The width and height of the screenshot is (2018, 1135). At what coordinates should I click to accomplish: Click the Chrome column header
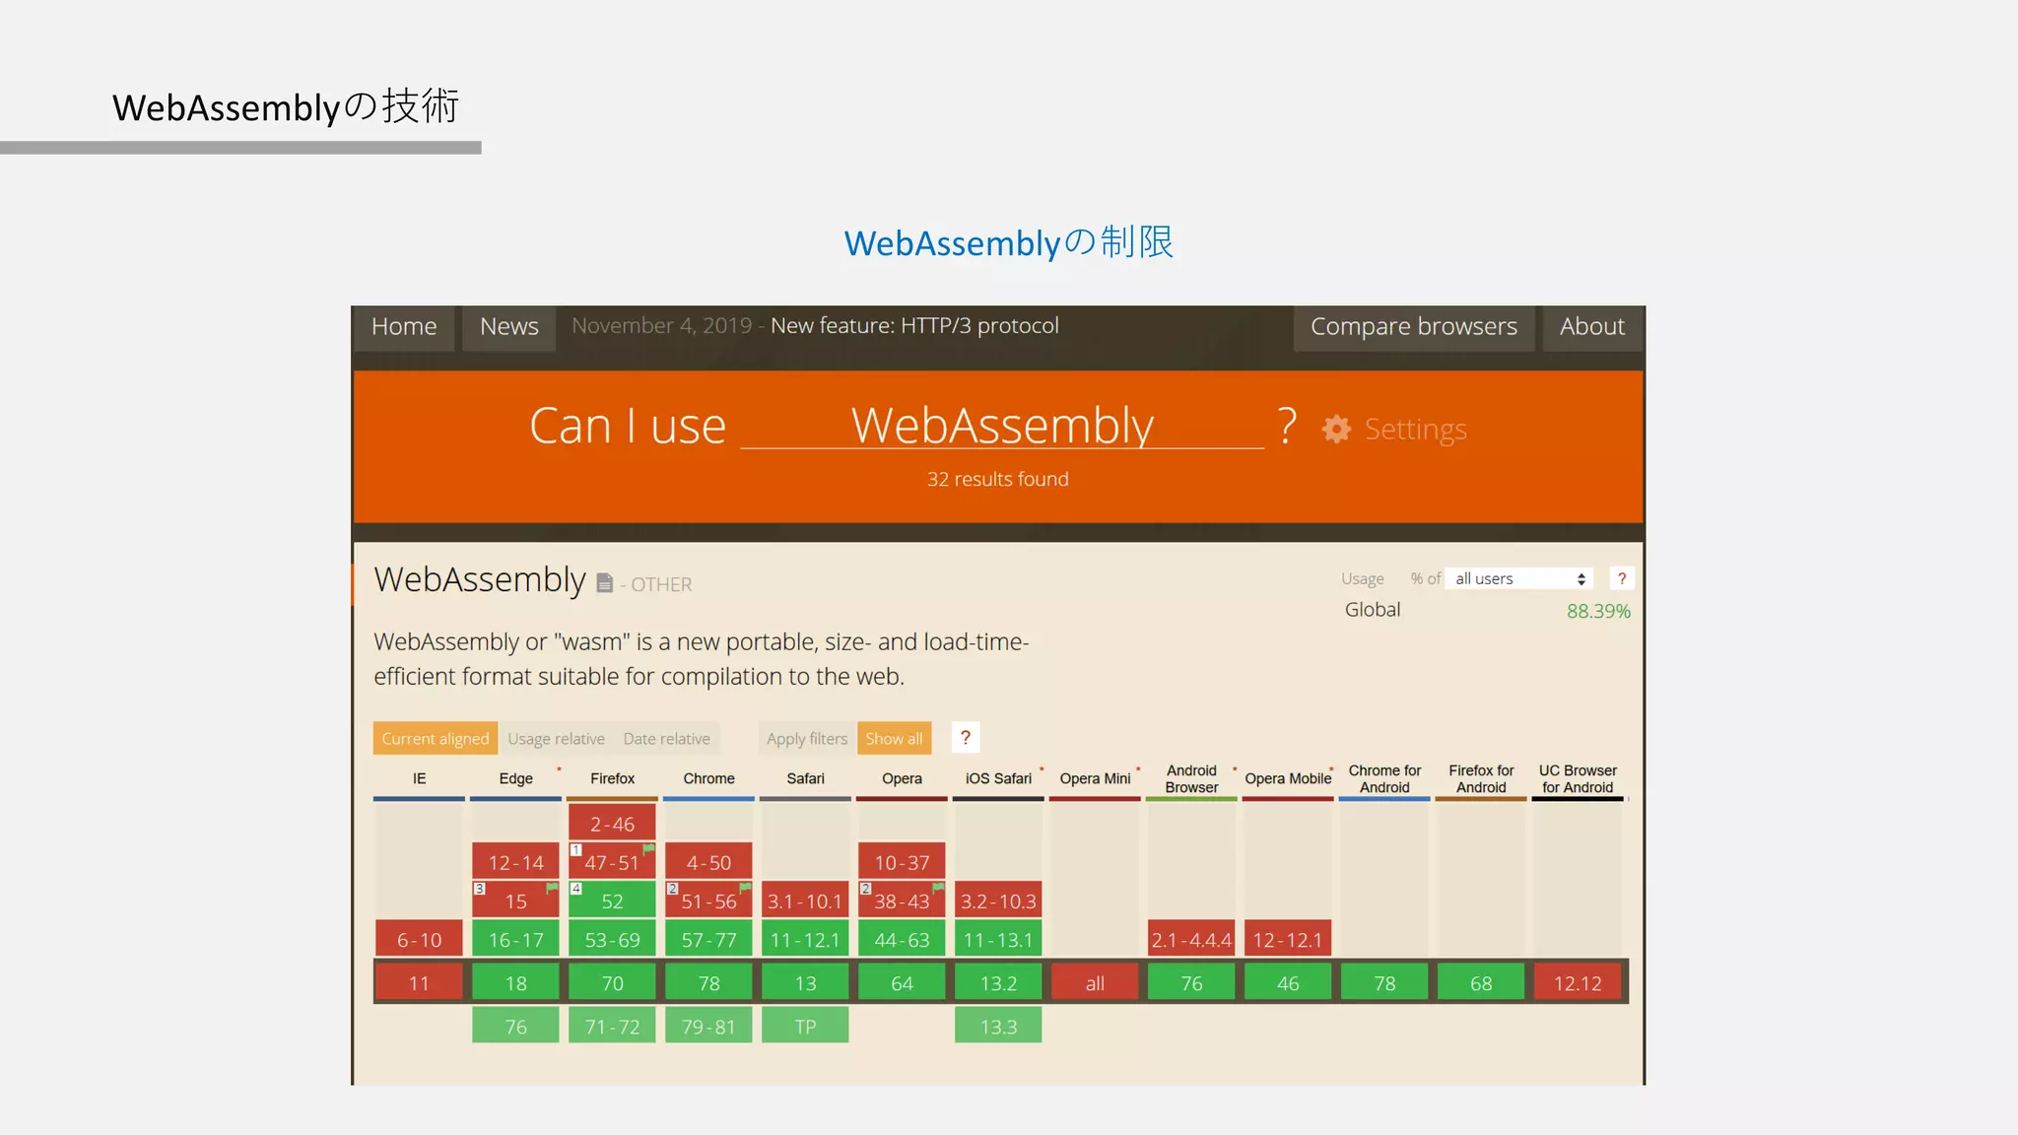(x=708, y=778)
